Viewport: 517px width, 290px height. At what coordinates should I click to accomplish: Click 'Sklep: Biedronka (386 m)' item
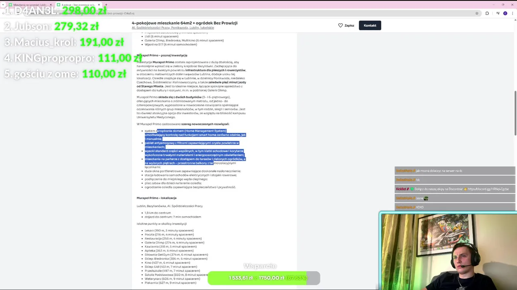[176, 259]
